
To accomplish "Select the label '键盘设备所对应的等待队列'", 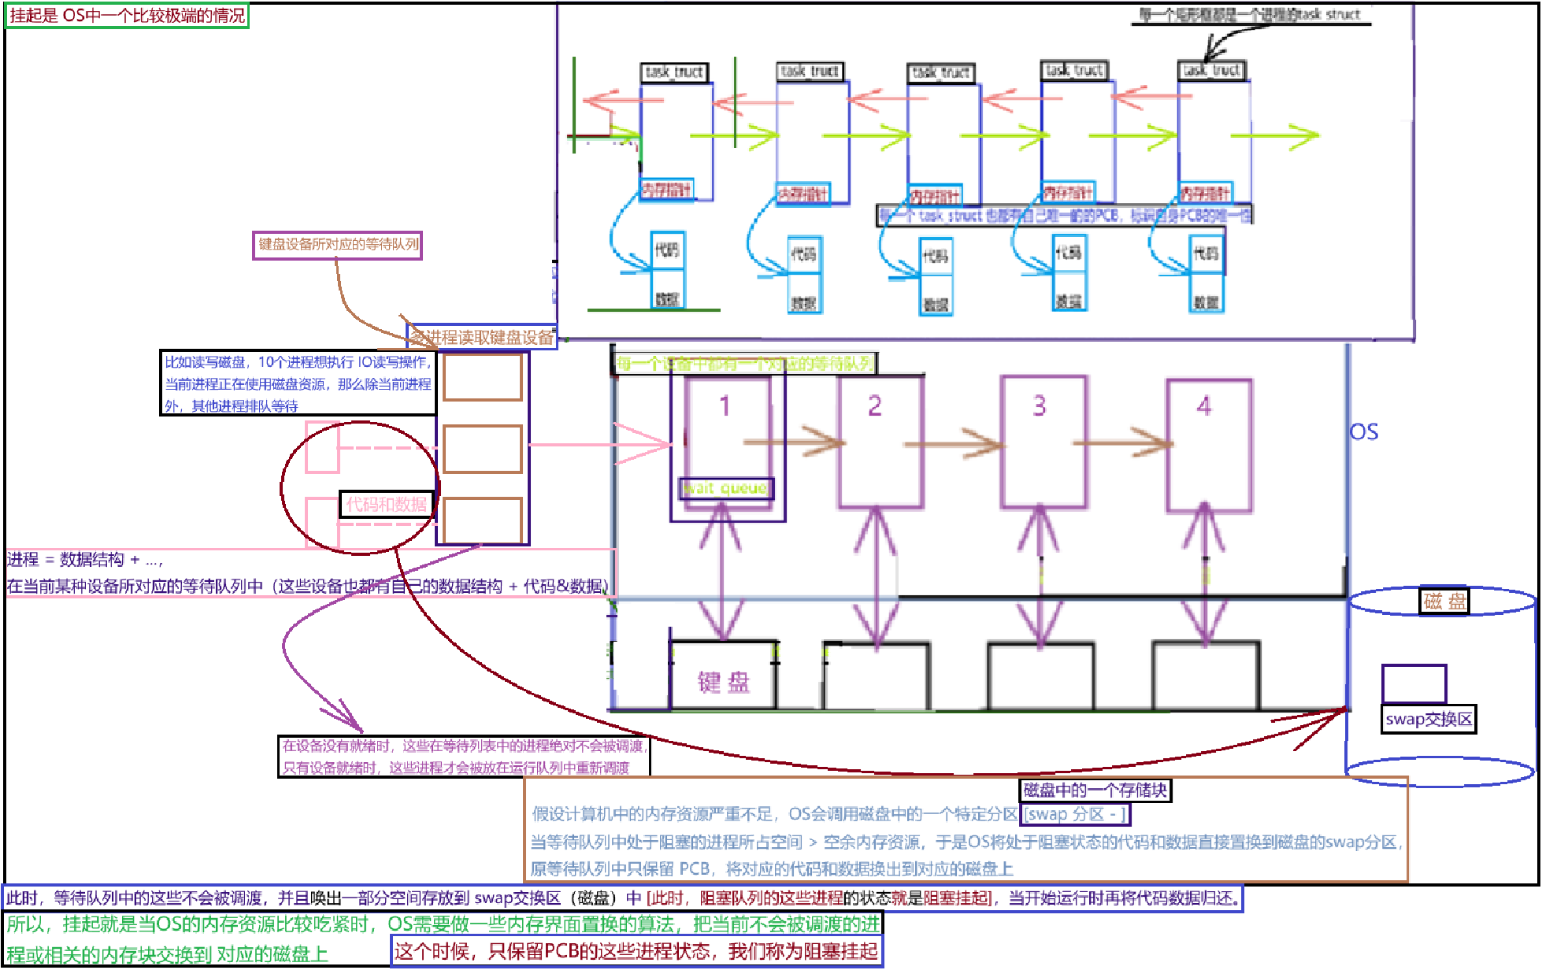I will (x=338, y=245).
